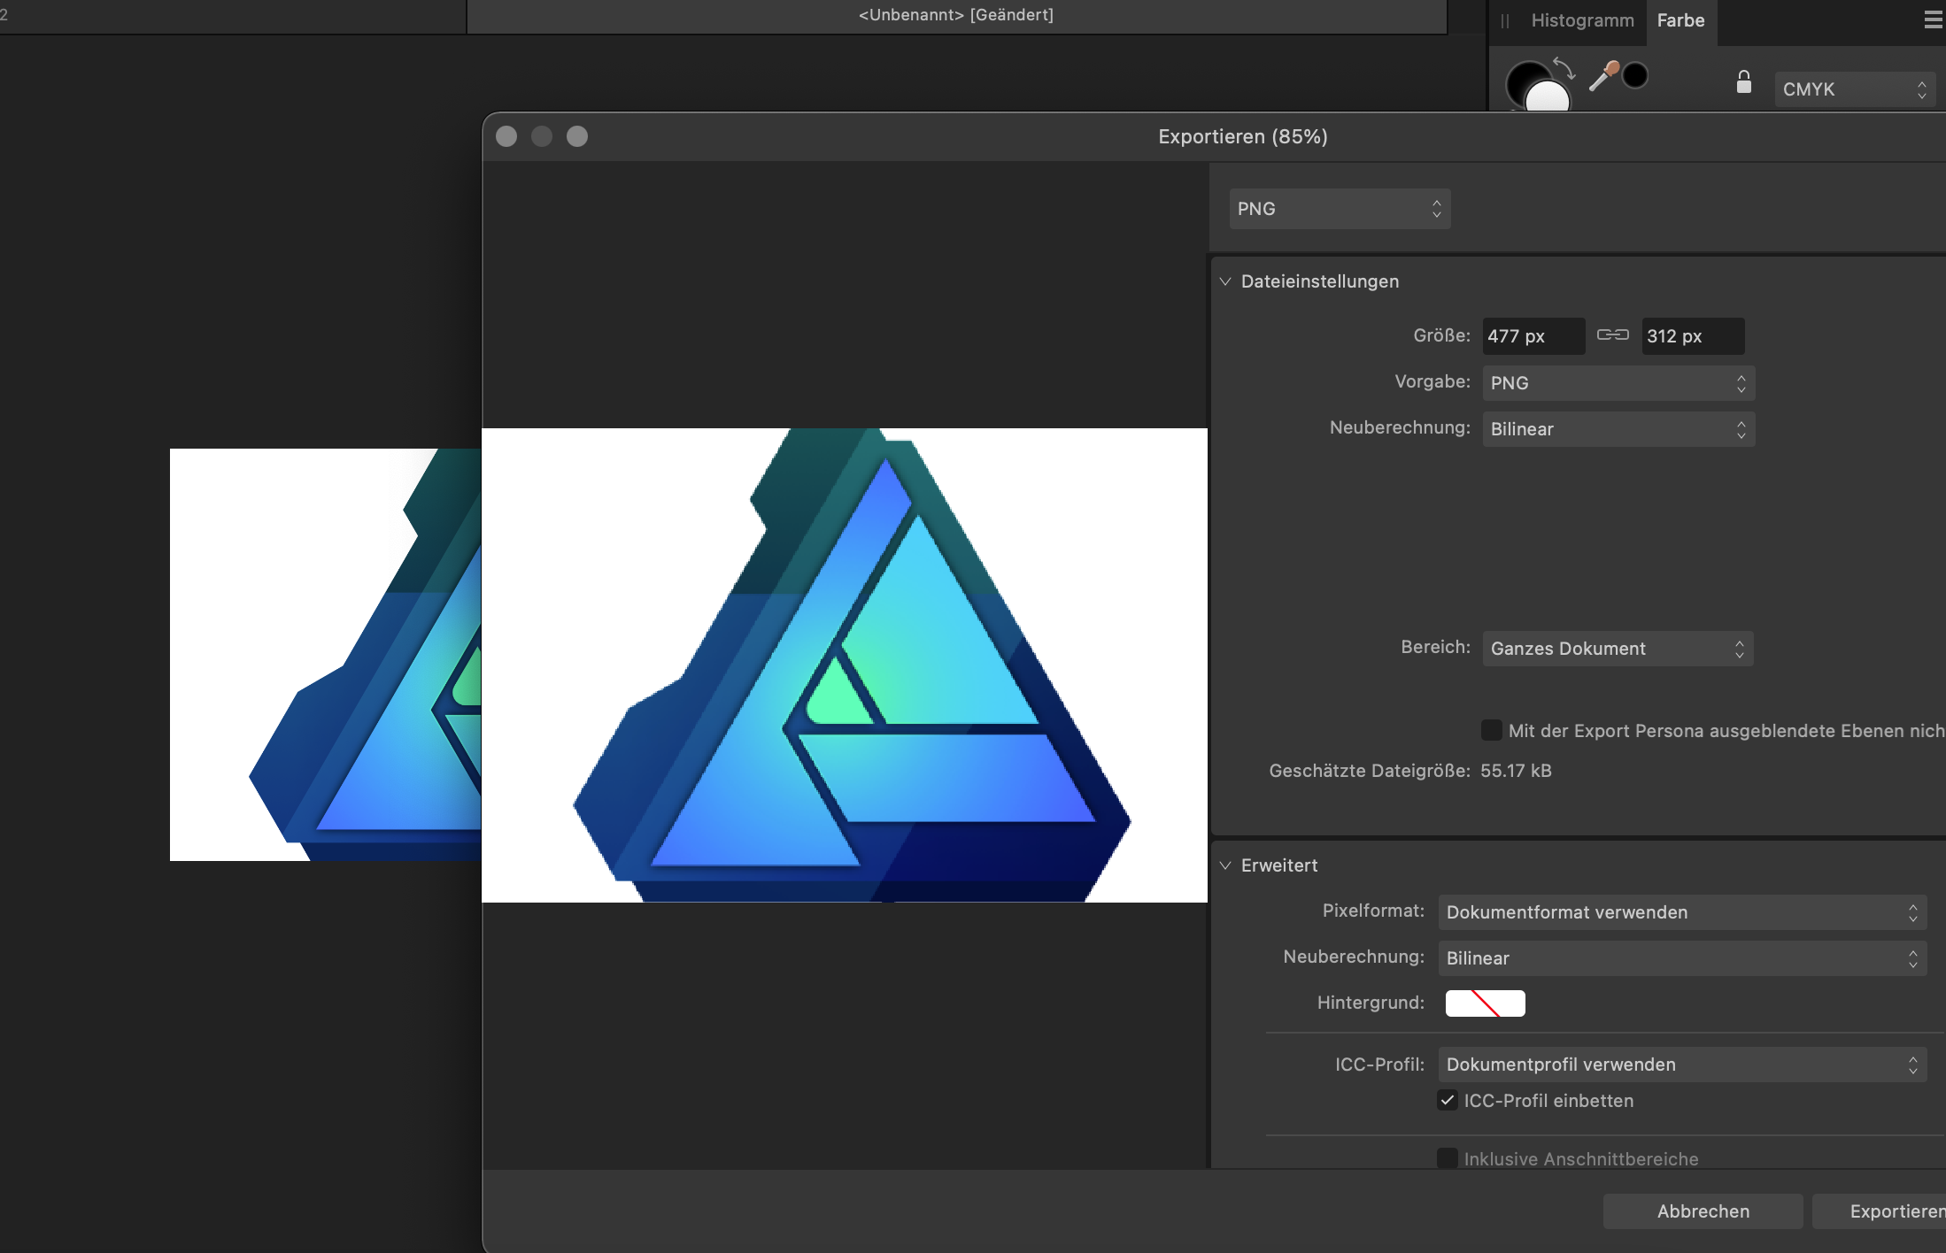Open the PNG file format dropdown

(1339, 209)
